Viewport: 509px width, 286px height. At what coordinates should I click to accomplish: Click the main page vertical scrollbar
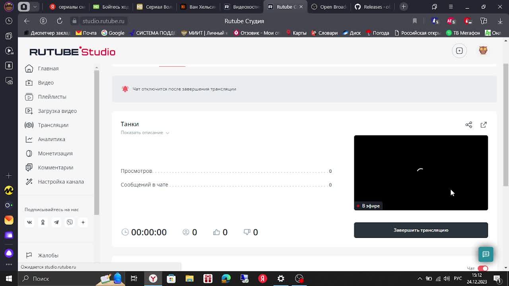(x=506, y=124)
